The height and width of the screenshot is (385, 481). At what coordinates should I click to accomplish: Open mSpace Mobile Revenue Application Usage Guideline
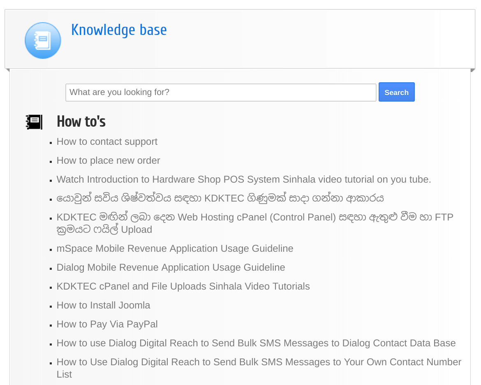point(175,248)
